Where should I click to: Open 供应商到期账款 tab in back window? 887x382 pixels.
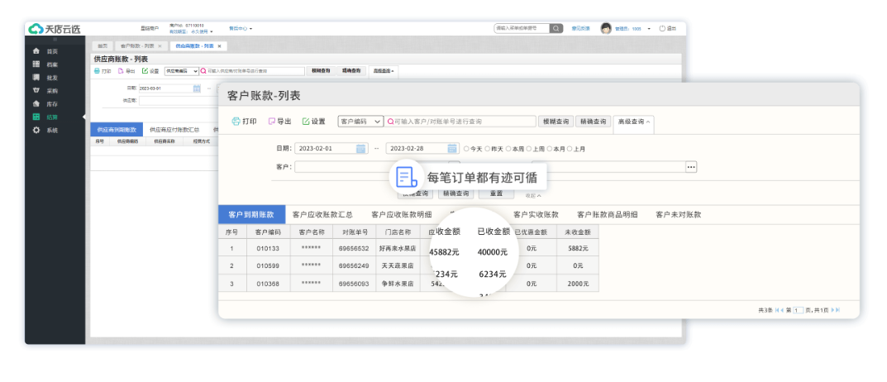117,130
